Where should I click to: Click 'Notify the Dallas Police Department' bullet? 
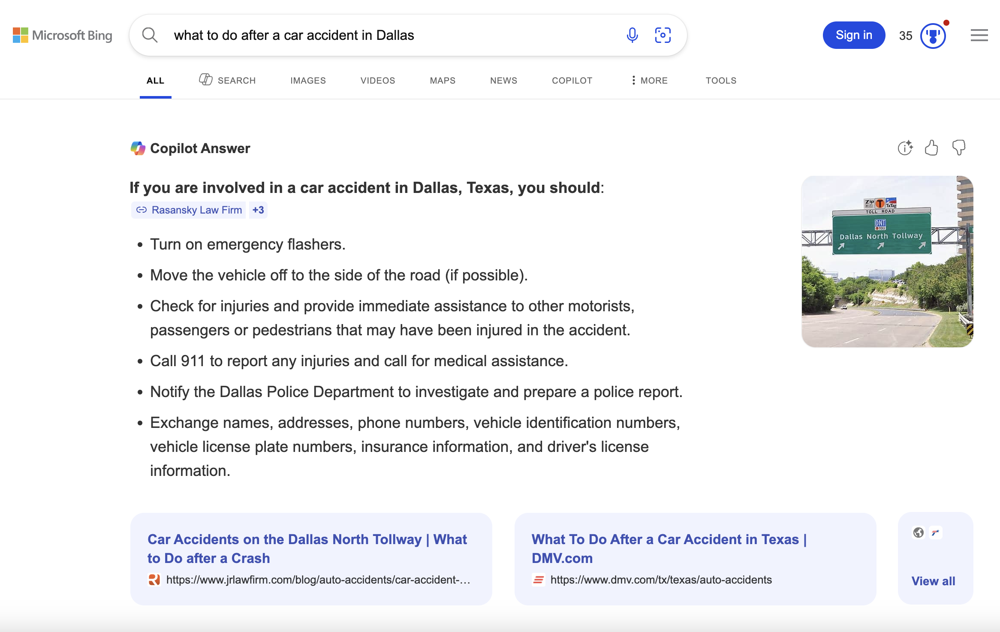[416, 392]
